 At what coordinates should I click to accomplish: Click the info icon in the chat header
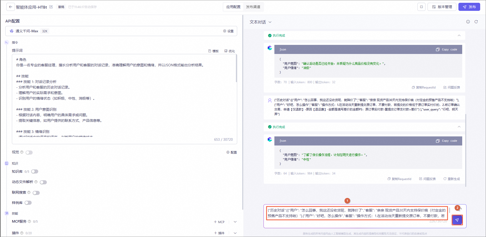click(468, 22)
